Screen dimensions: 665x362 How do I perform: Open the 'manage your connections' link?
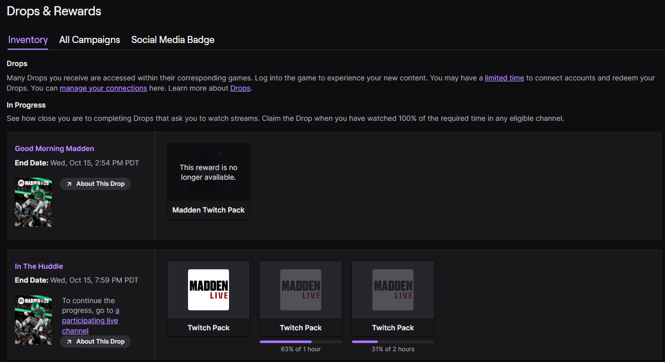pyautogui.click(x=103, y=88)
